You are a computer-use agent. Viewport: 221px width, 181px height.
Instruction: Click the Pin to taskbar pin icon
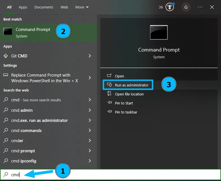point(109,111)
